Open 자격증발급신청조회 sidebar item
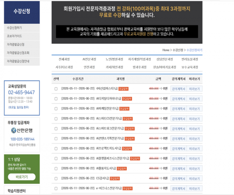 [x=22, y=53]
